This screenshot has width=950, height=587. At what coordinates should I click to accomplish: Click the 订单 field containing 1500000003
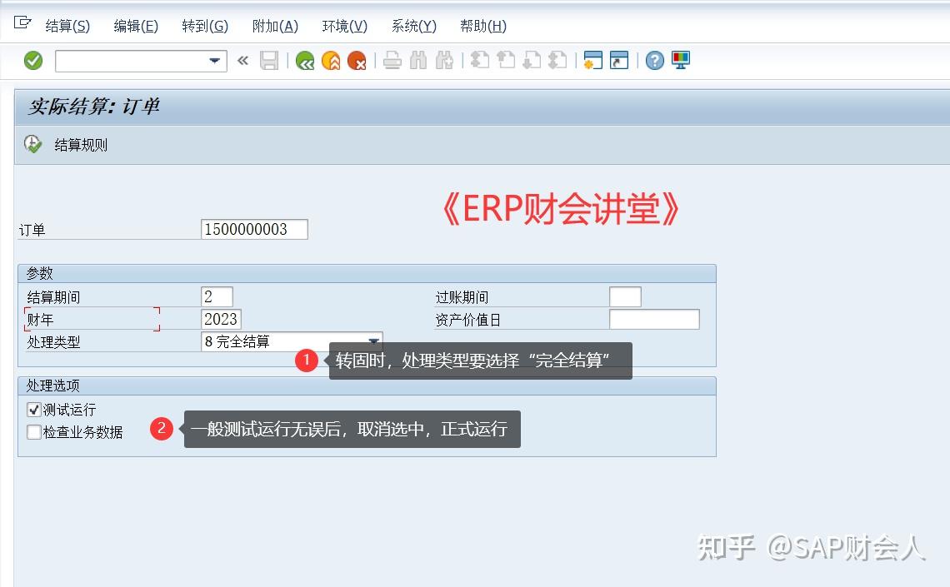[x=254, y=229]
